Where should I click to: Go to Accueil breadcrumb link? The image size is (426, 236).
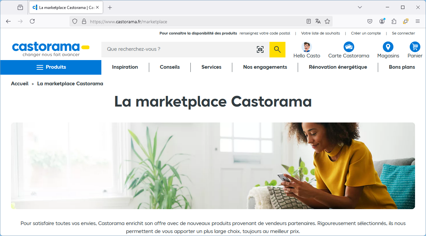[20, 84]
